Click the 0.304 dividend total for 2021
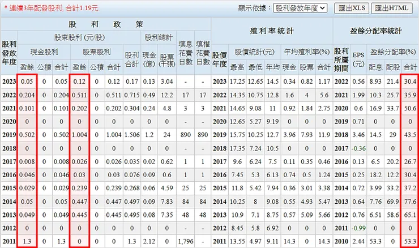This screenshot has width=419, height=248. [x=132, y=108]
